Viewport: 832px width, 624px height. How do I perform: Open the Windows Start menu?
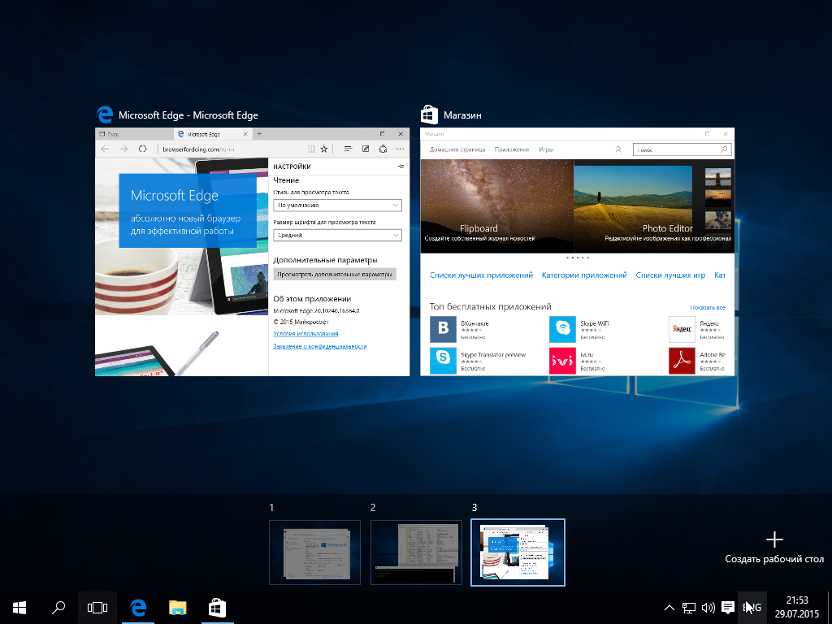click(x=19, y=608)
